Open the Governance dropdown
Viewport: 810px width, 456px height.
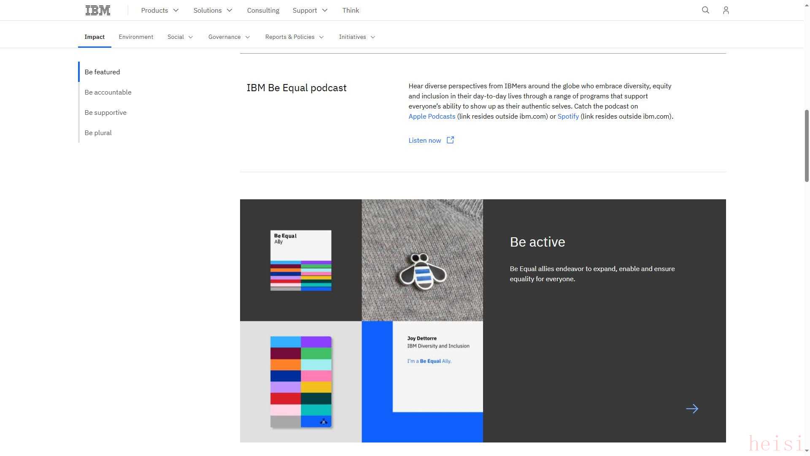[x=229, y=37]
